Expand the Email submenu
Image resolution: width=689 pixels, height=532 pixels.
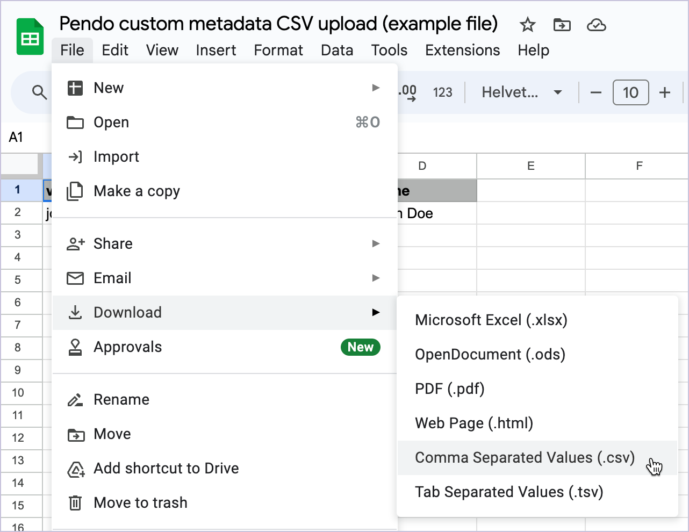tap(225, 278)
